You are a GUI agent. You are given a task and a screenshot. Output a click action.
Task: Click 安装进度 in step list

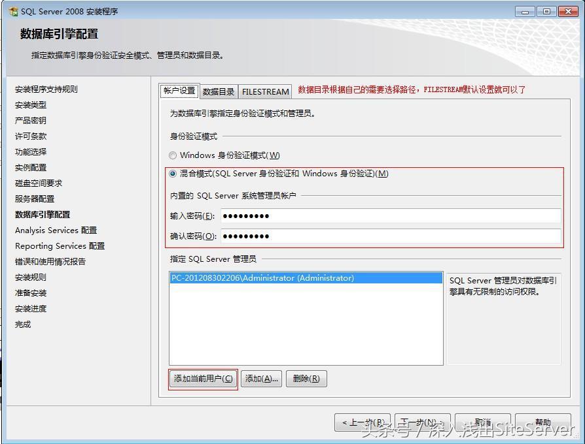coord(31,309)
